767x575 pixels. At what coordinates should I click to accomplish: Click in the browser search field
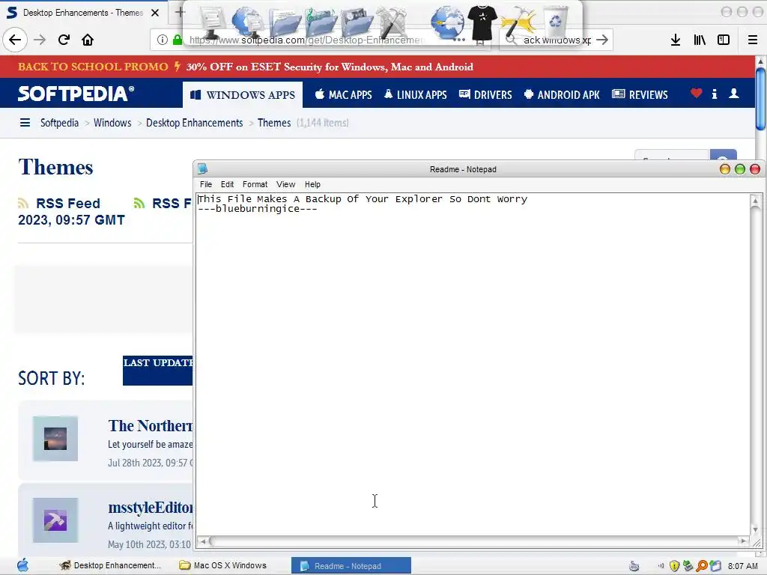click(557, 40)
